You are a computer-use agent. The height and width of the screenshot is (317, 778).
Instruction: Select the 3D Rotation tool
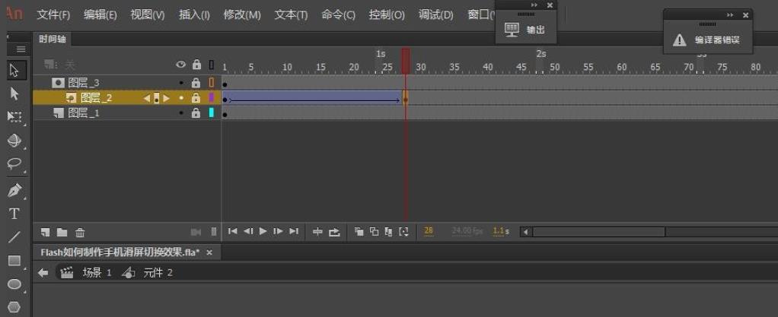pos(14,140)
